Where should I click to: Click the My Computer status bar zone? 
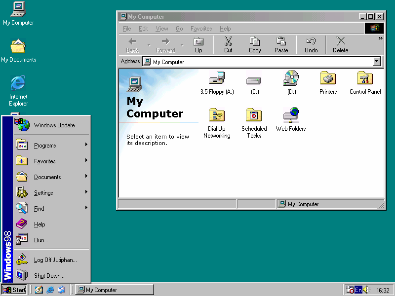pos(330,204)
